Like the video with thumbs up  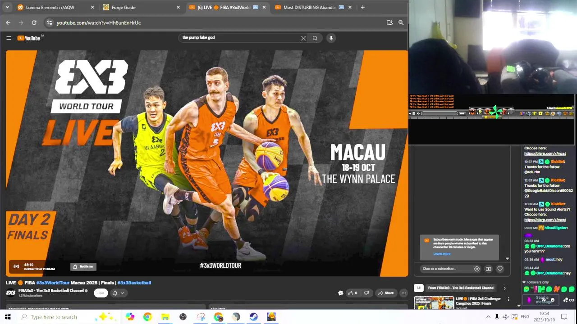coord(353,293)
